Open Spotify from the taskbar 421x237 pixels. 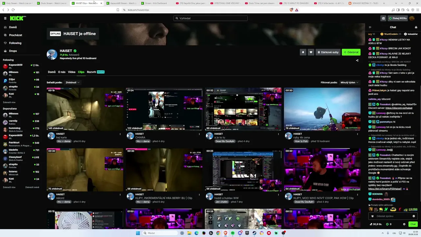233,233
